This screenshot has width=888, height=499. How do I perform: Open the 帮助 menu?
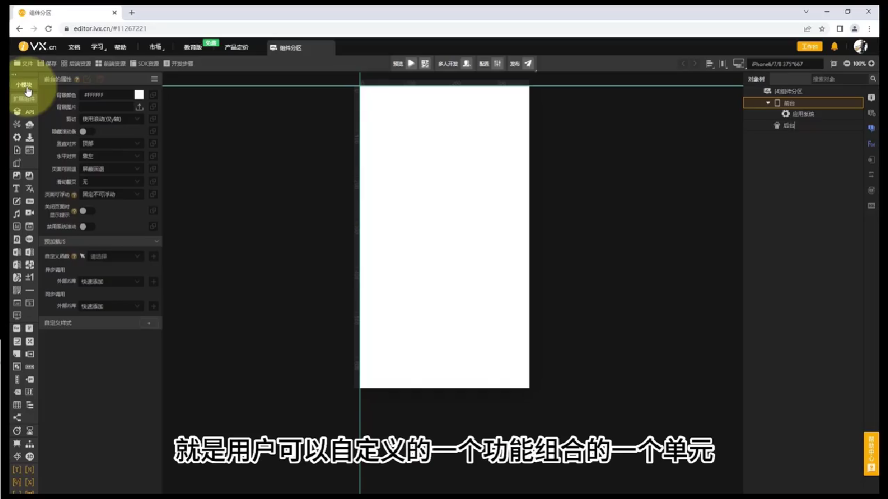point(120,47)
